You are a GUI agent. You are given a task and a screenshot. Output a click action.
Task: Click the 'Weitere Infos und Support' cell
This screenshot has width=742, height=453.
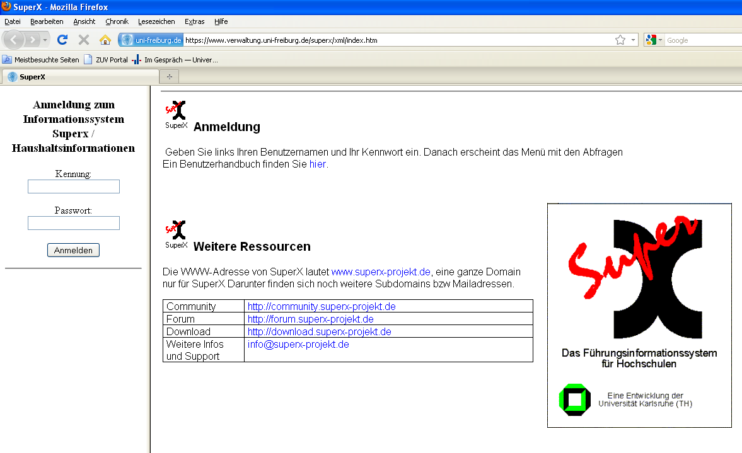click(x=204, y=350)
